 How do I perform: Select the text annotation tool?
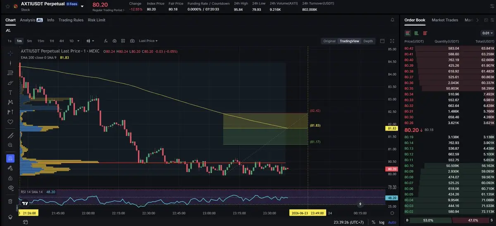click(x=10, y=92)
